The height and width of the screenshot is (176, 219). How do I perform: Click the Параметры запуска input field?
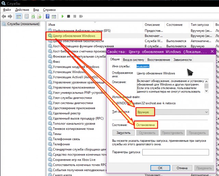coord(176,152)
